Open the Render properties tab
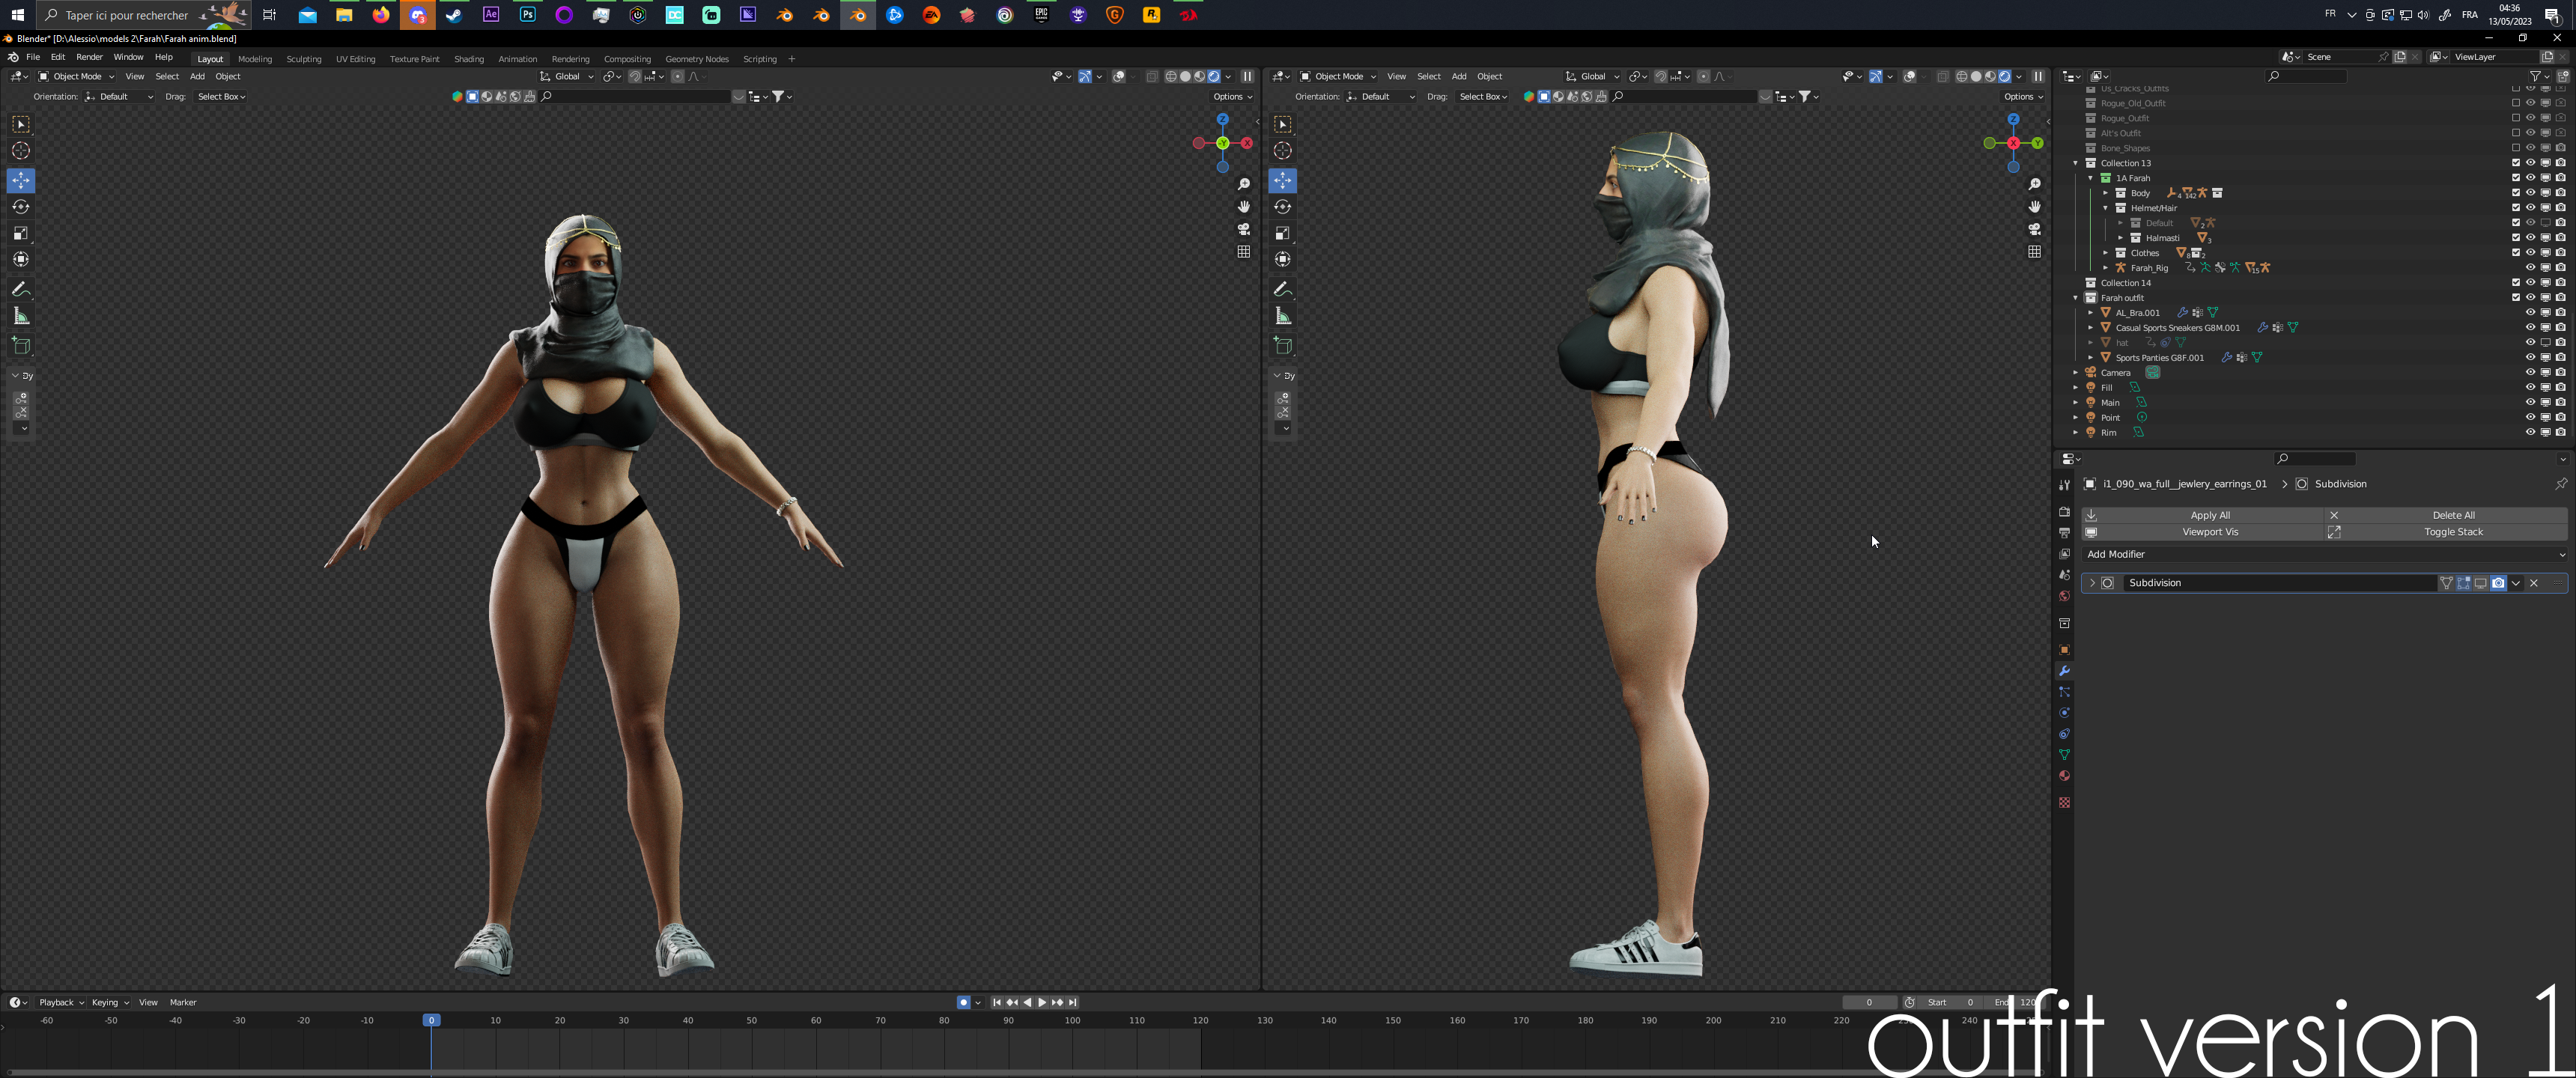Image resolution: width=2576 pixels, height=1078 pixels. click(2064, 512)
